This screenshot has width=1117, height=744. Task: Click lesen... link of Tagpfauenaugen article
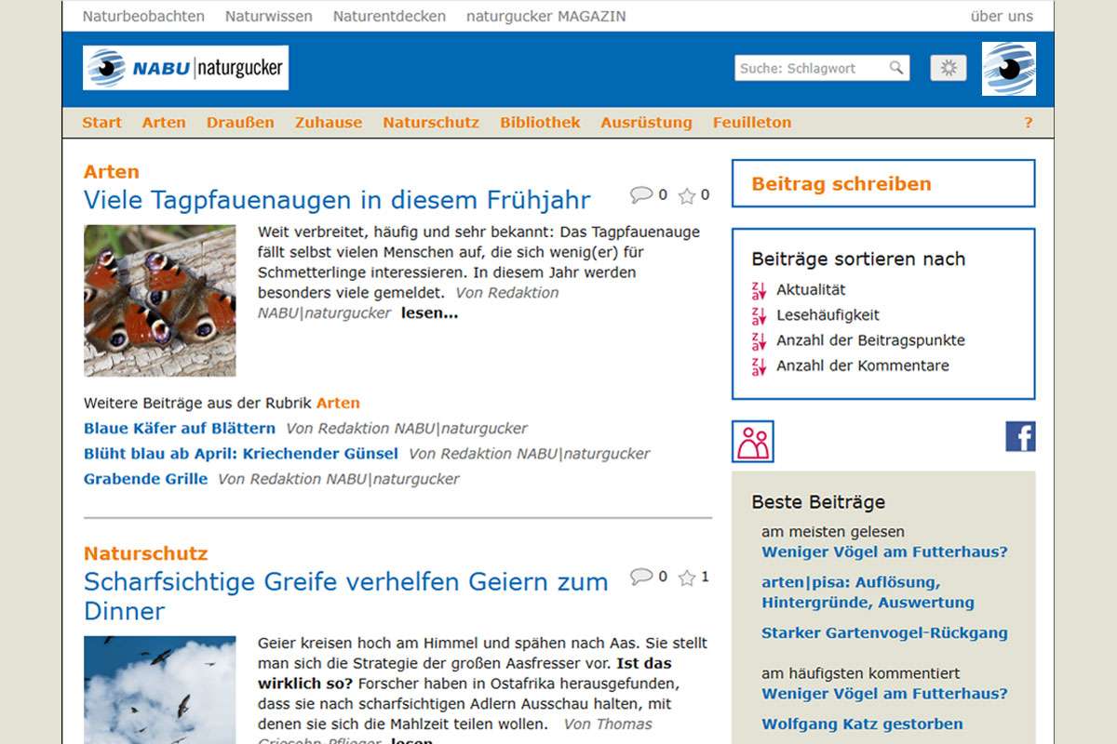tap(430, 313)
